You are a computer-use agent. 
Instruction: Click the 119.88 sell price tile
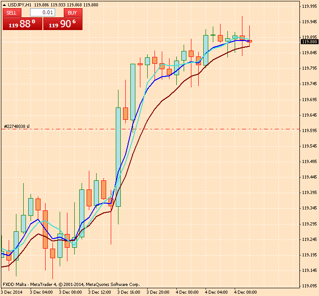[22, 24]
